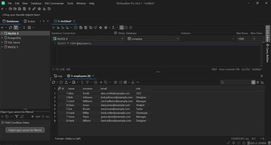
Task: Open the SQL Commander menu
Action: pos(54,3)
